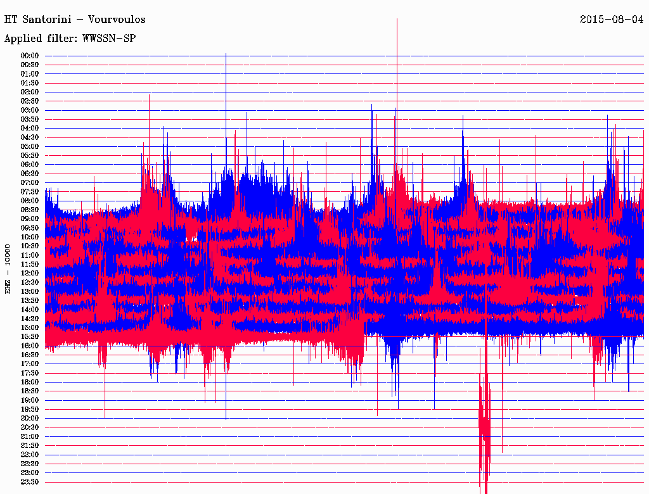Click the '01:30' time label
Image resolution: width=649 pixels, height=494 pixels.
[x=30, y=83]
